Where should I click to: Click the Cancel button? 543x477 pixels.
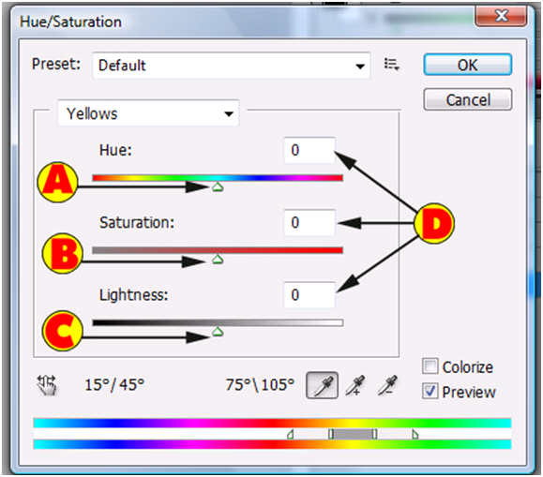click(468, 100)
